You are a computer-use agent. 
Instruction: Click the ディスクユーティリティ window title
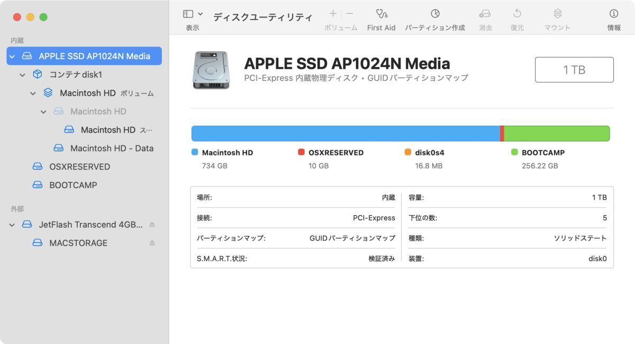[x=263, y=17]
